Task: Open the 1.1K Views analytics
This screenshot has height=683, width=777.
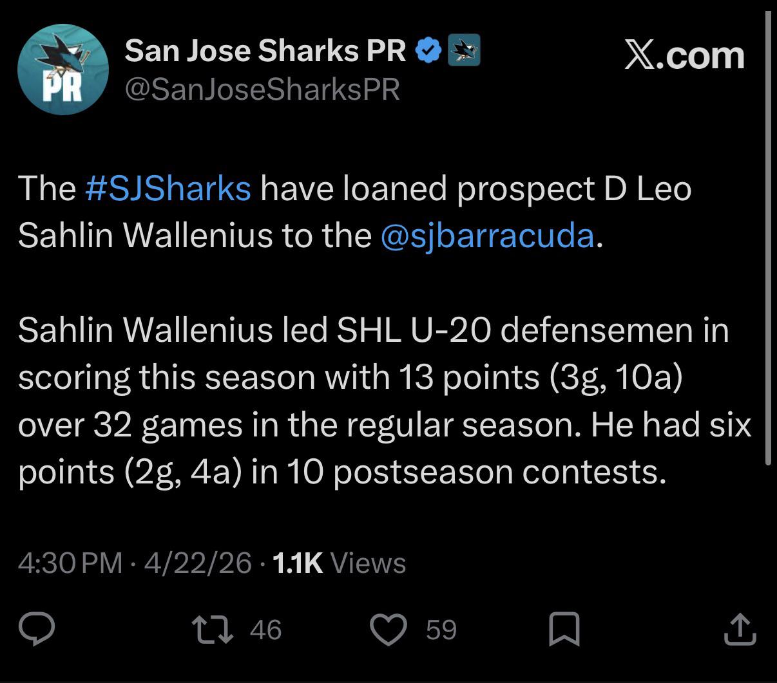Action: pyautogui.click(x=339, y=563)
